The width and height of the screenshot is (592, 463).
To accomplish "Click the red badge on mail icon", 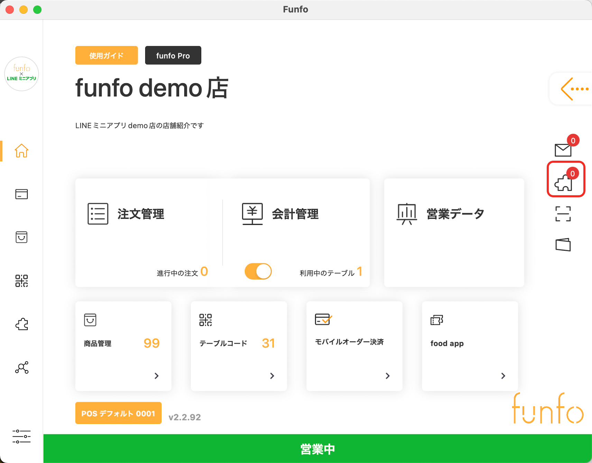I will pyautogui.click(x=573, y=141).
